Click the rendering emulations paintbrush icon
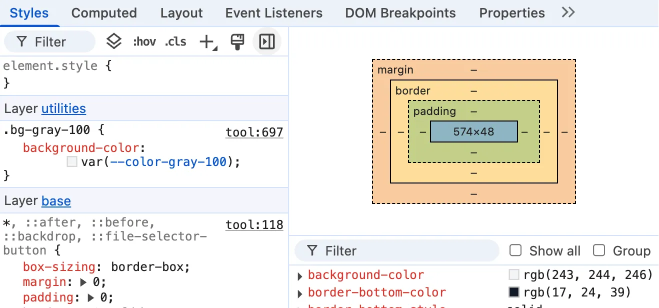The image size is (659, 308). 237,41
